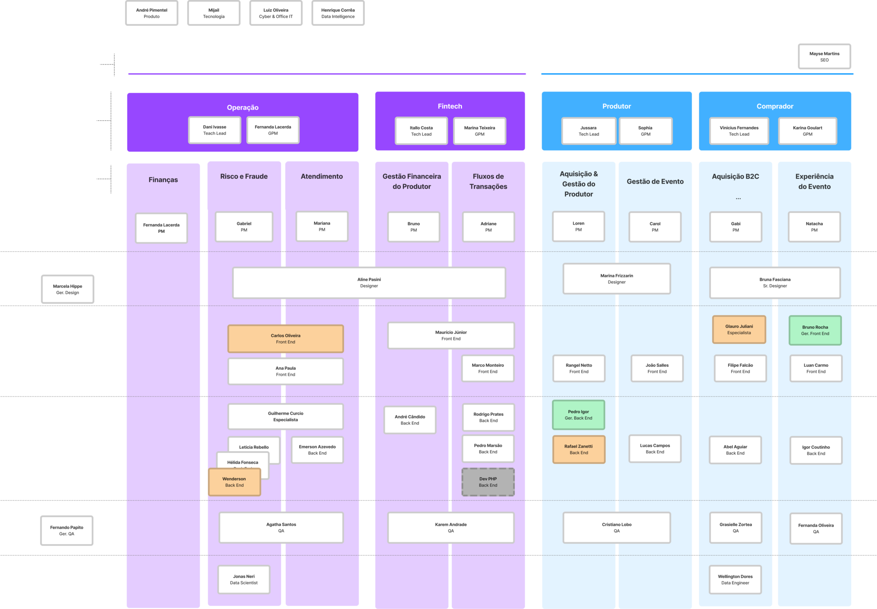Select the Fintech tribe header
The height and width of the screenshot is (609, 877).
pos(450,106)
